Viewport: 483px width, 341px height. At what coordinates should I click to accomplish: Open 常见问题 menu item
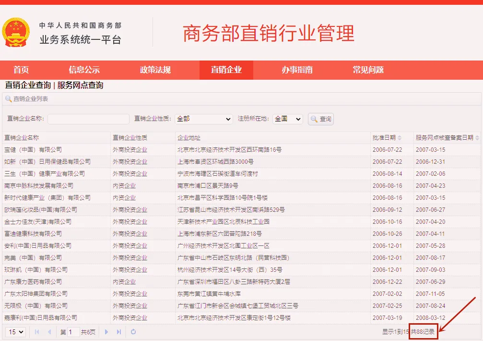(368, 70)
